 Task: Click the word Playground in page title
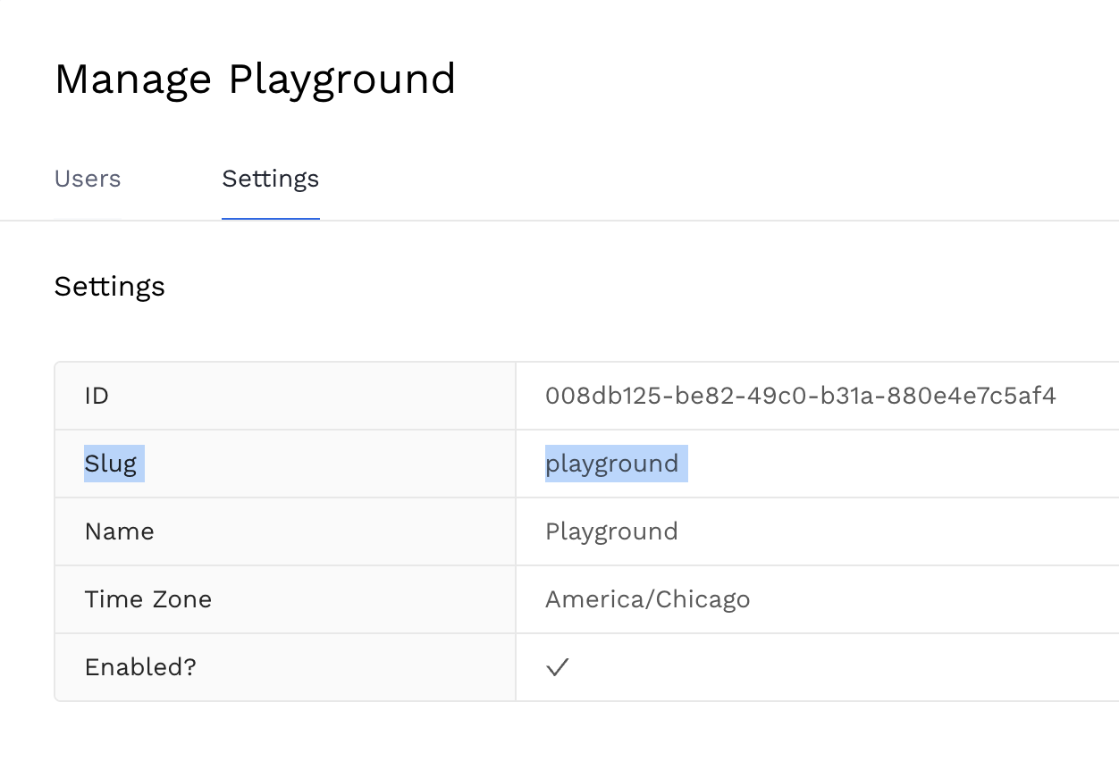(x=341, y=79)
